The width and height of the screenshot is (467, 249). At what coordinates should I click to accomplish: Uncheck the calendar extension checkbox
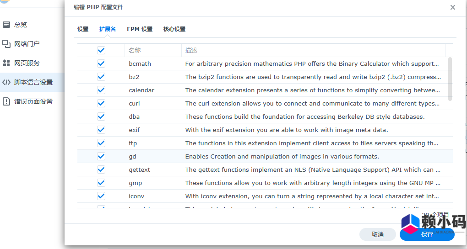tap(101, 90)
